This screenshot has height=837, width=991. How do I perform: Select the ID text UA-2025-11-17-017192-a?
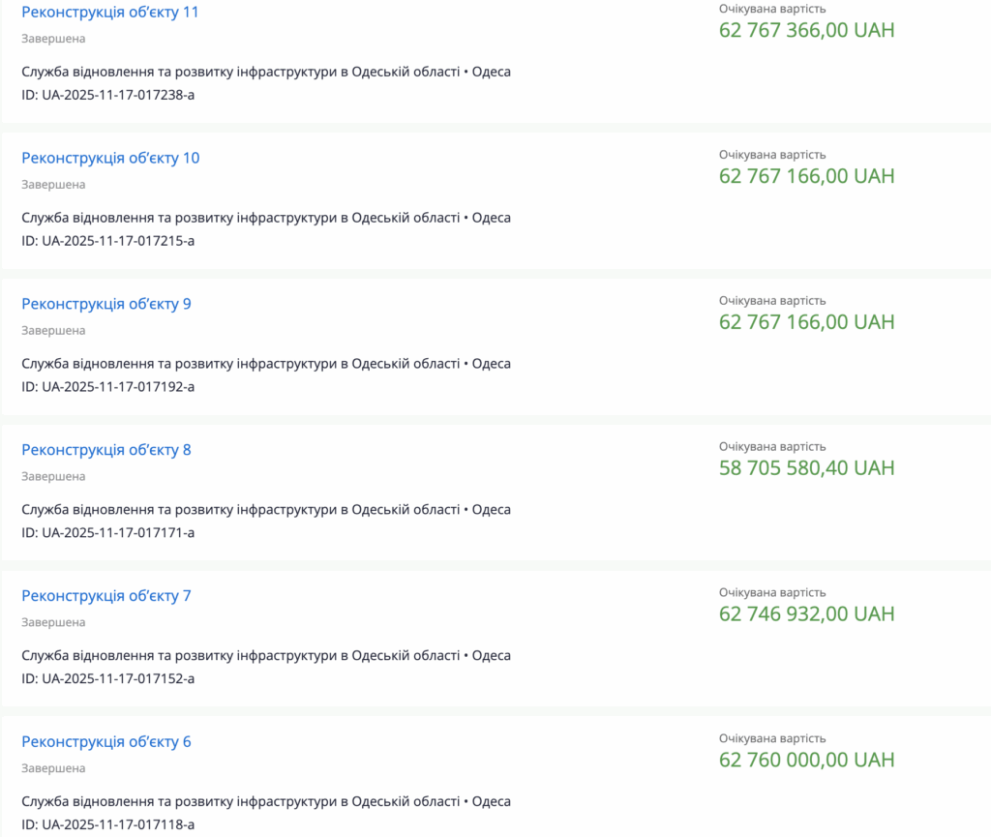[107, 387]
